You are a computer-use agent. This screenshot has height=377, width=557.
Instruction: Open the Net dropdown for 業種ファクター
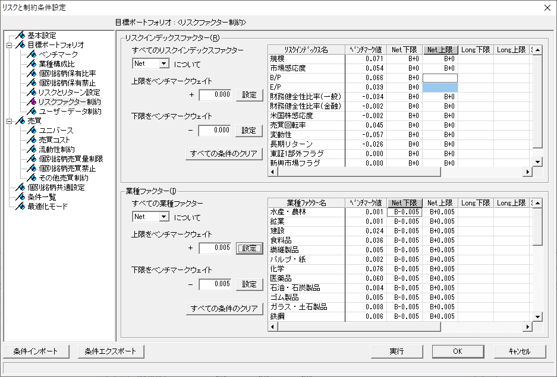point(164,217)
